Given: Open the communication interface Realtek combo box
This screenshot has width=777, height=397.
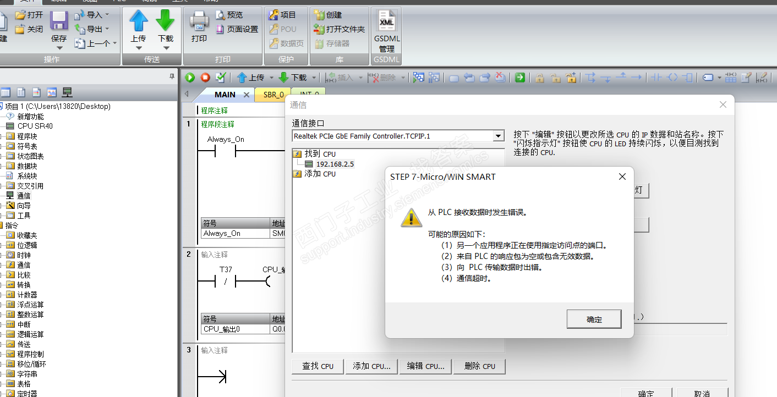Looking at the screenshot, I should pyautogui.click(x=398, y=136).
